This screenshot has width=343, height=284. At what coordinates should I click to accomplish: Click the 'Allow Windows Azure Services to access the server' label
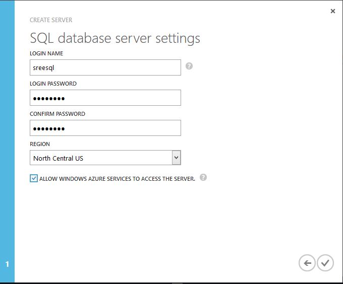(117, 179)
